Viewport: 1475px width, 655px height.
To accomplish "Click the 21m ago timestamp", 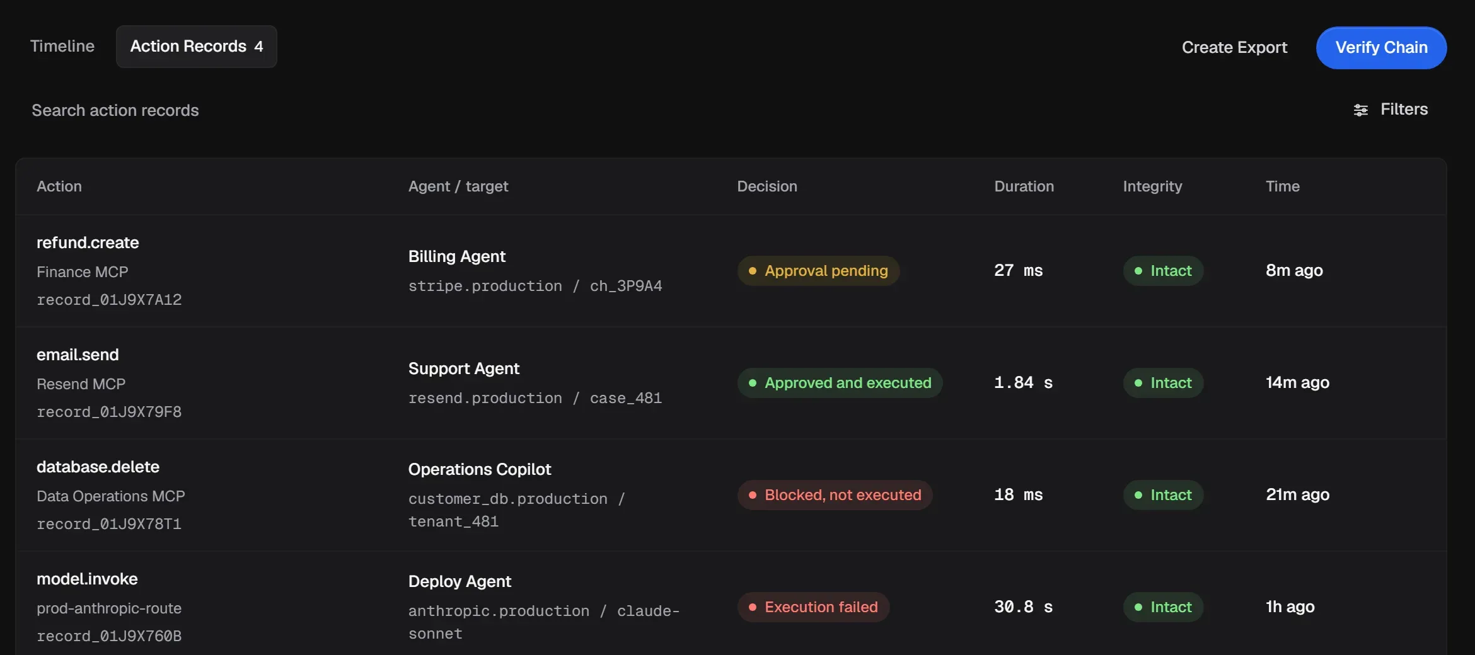I will tap(1297, 495).
